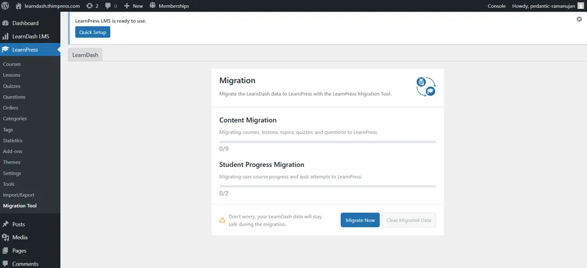
Task: Click the plus New content icon
Action: [x=127, y=6]
